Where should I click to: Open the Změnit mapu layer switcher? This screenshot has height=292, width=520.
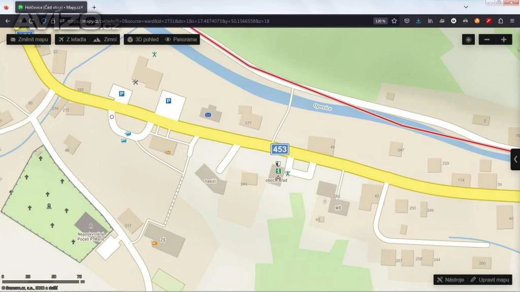tap(29, 40)
